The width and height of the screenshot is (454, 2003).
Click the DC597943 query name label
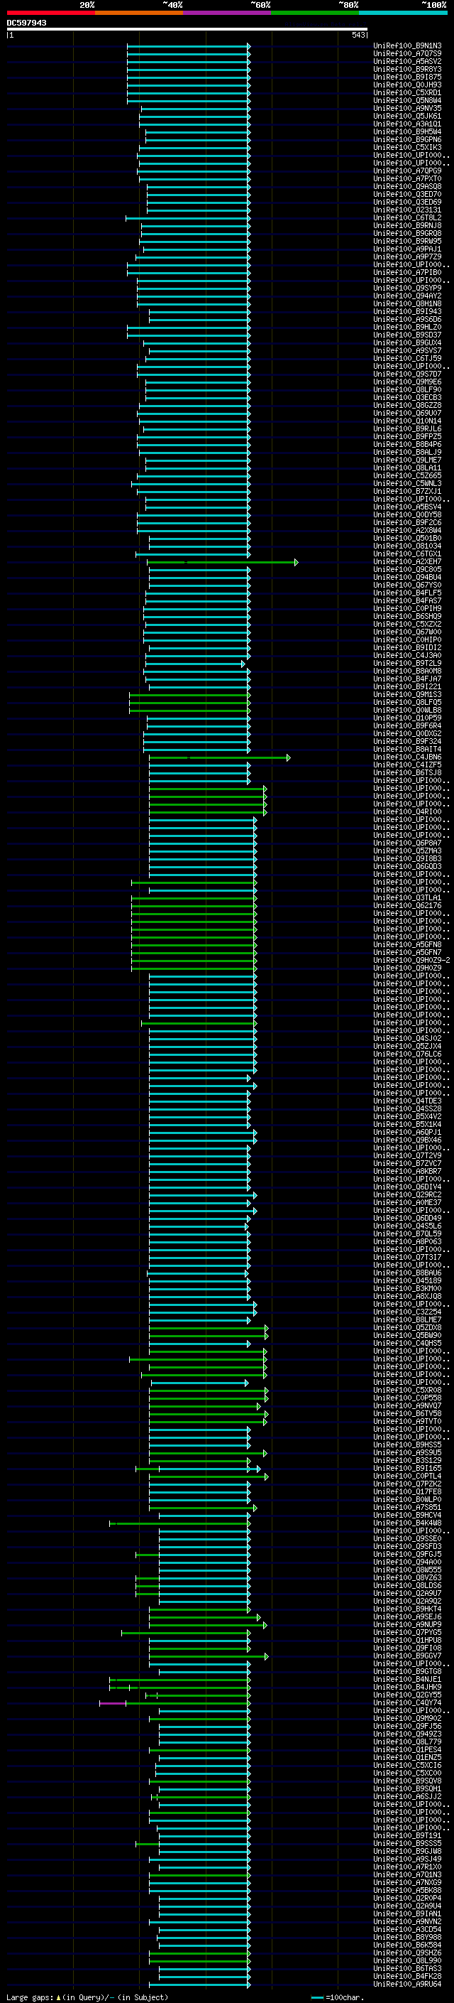point(26,23)
